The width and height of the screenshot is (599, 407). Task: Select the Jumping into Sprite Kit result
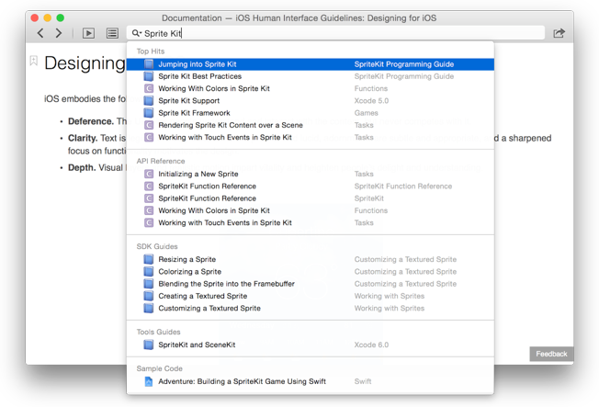click(x=311, y=64)
